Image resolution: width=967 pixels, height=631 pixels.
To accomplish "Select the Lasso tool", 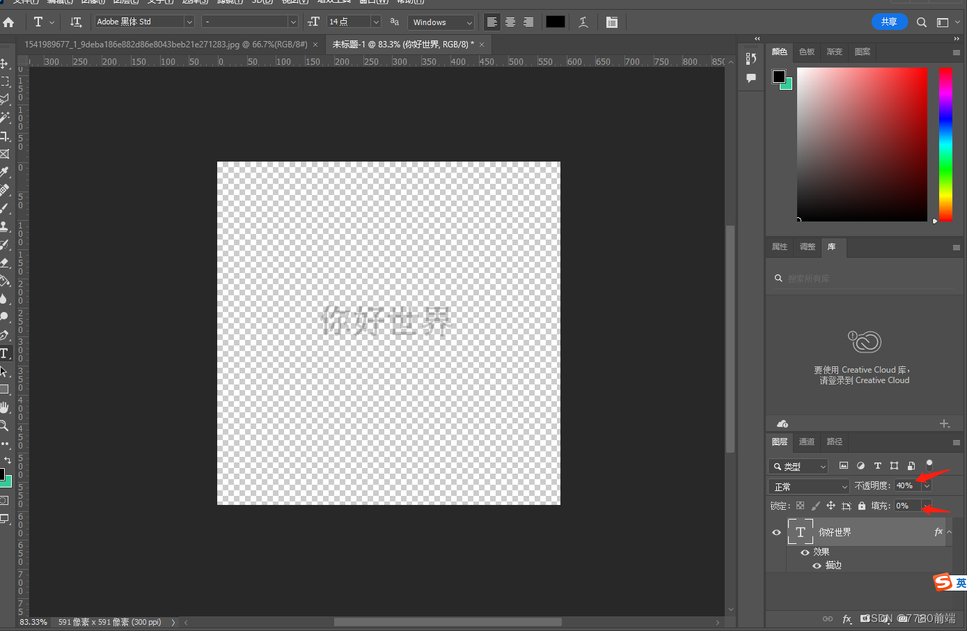I will (x=5, y=100).
